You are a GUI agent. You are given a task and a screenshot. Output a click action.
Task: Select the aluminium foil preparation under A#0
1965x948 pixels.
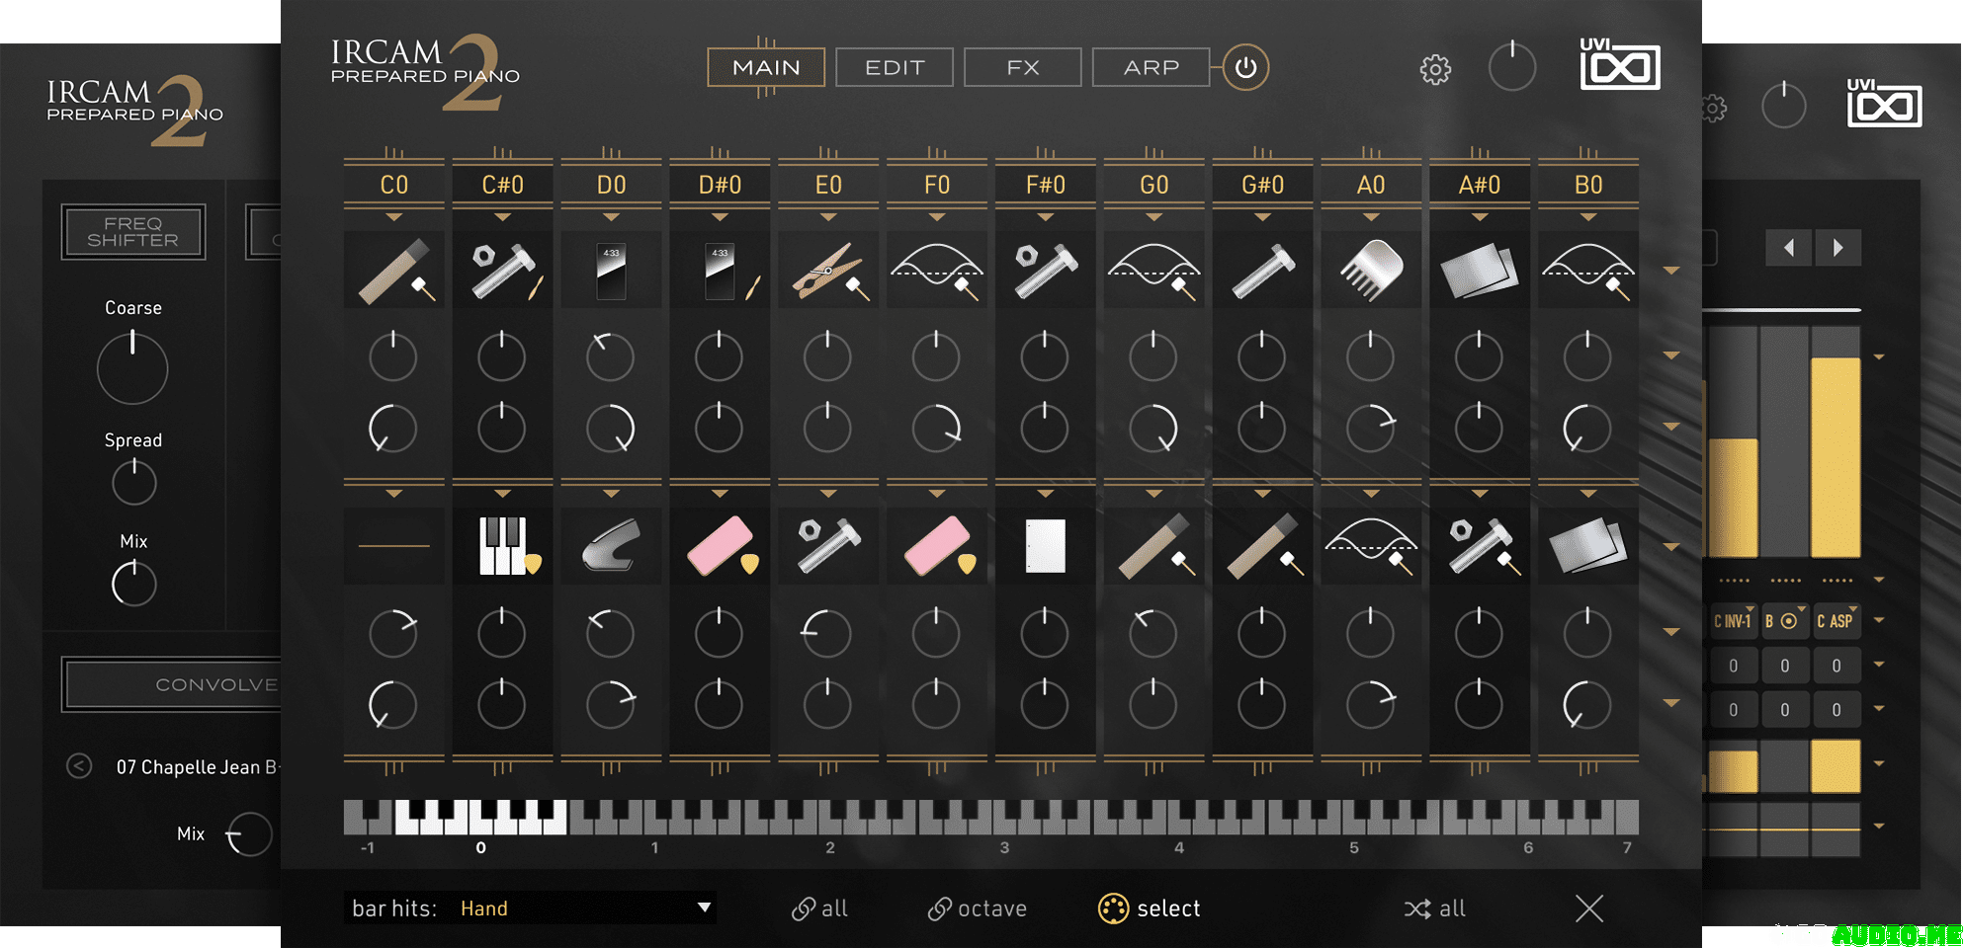(x=1480, y=270)
